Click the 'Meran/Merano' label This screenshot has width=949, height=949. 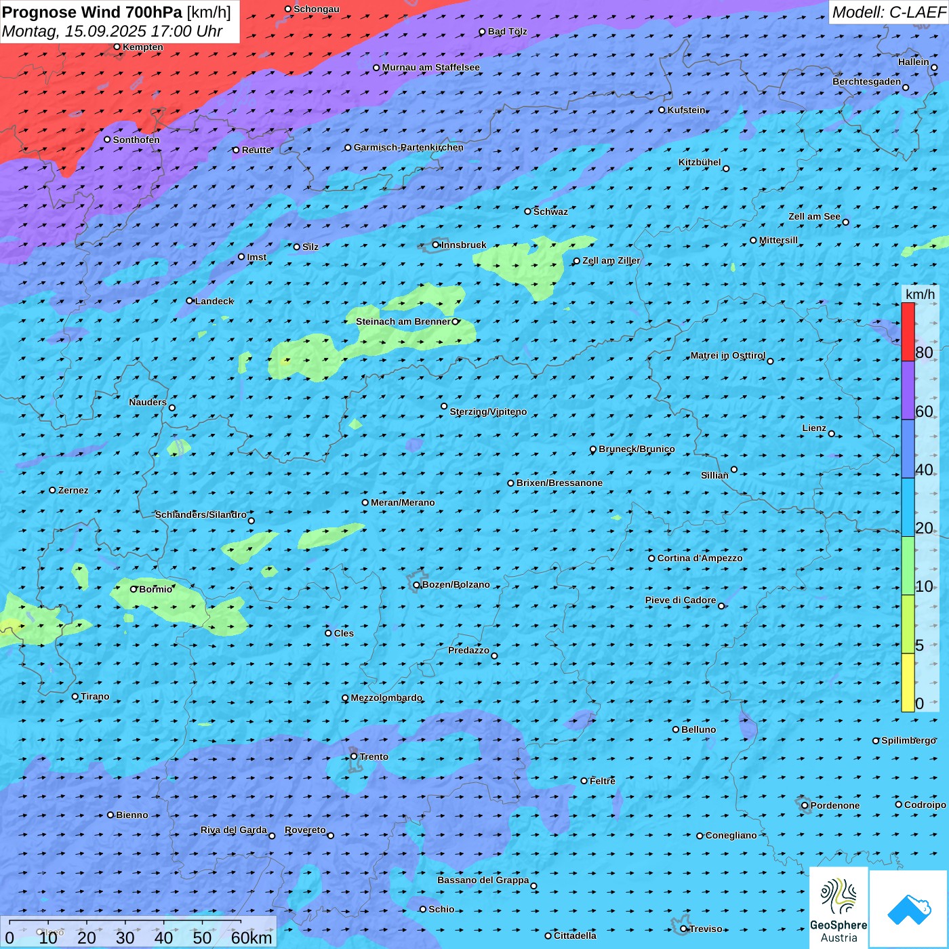[403, 502]
